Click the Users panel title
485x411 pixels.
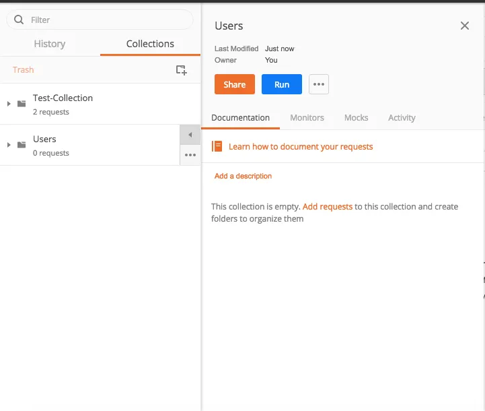point(229,26)
